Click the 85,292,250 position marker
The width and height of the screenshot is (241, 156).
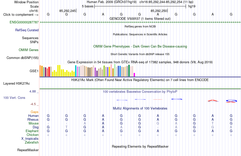click(x=159, y=11)
